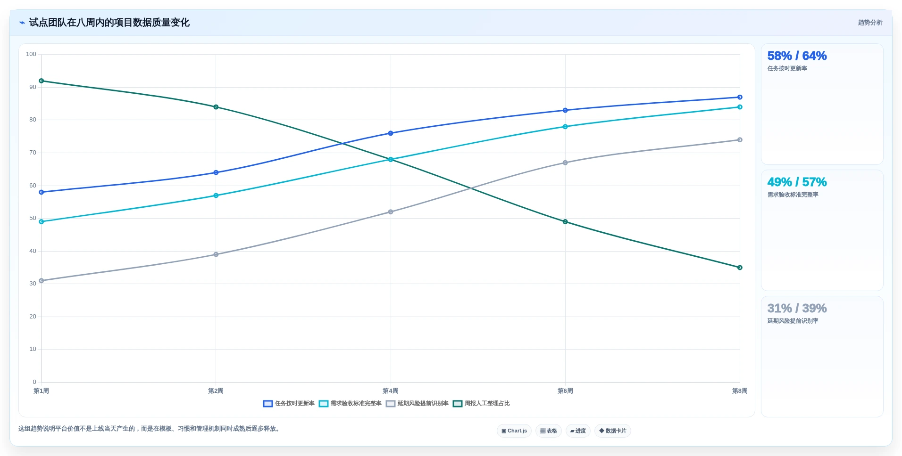Select the 58% / 64% stat card
The width and height of the screenshot is (902, 456).
click(x=822, y=104)
